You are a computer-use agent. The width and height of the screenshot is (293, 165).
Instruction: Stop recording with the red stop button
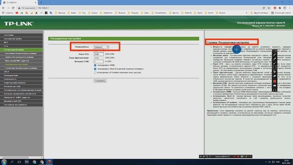[x=238, y=156]
